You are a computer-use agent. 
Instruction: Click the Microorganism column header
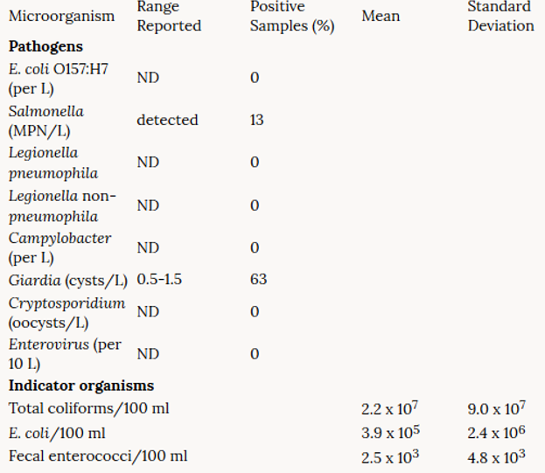click(x=61, y=16)
